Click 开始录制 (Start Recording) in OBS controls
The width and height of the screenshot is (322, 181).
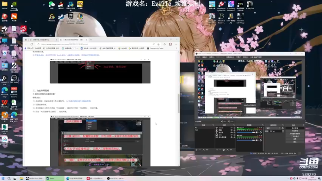point(295,131)
